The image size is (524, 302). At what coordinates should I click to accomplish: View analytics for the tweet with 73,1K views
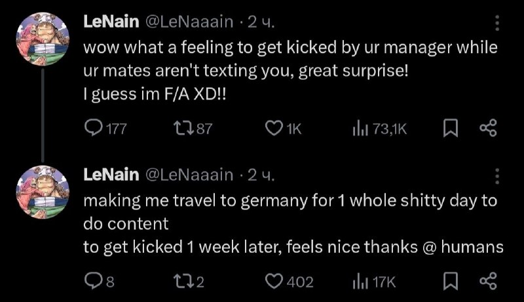click(x=360, y=130)
